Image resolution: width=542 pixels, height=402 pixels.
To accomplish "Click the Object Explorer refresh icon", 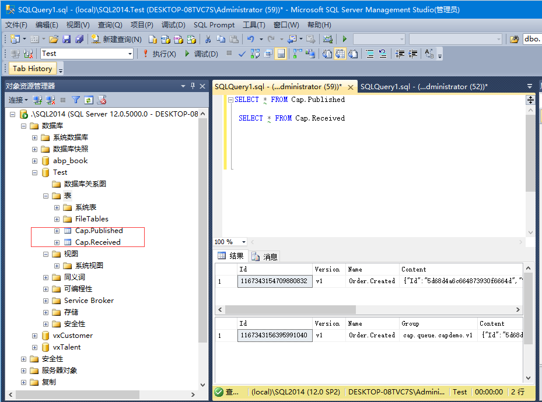I will pos(89,100).
